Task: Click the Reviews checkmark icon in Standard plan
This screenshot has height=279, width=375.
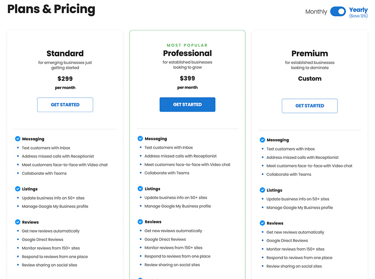Action: point(18,222)
